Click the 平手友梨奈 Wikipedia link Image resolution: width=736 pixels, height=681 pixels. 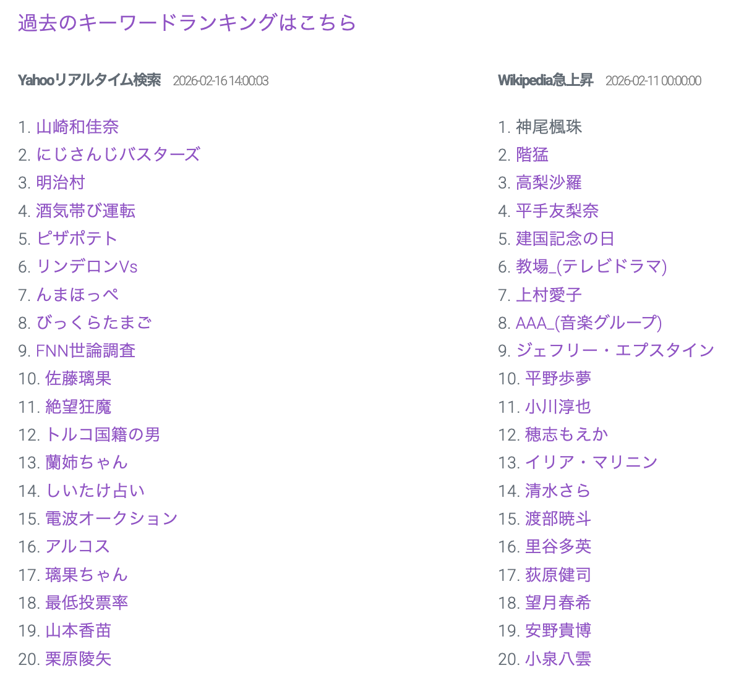pos(557,211)
